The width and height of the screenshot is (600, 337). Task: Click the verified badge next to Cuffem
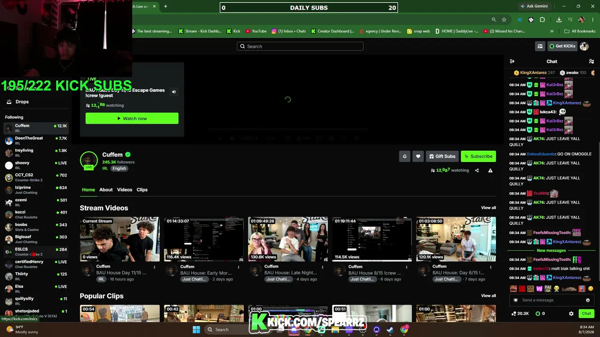(128, 154)
